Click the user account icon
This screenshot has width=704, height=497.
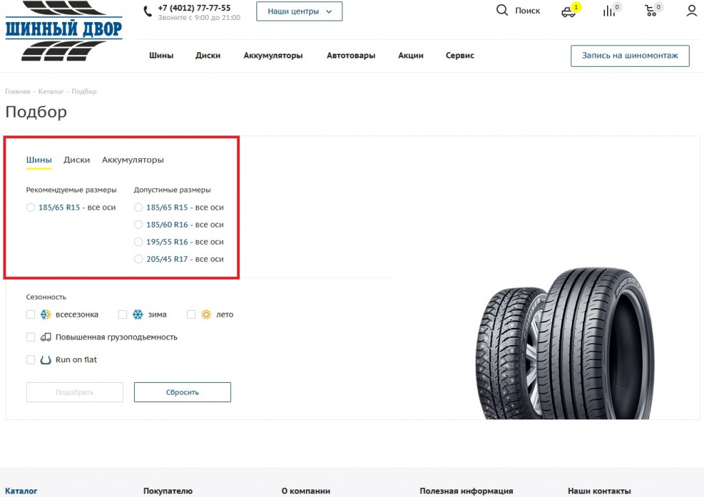692,11
